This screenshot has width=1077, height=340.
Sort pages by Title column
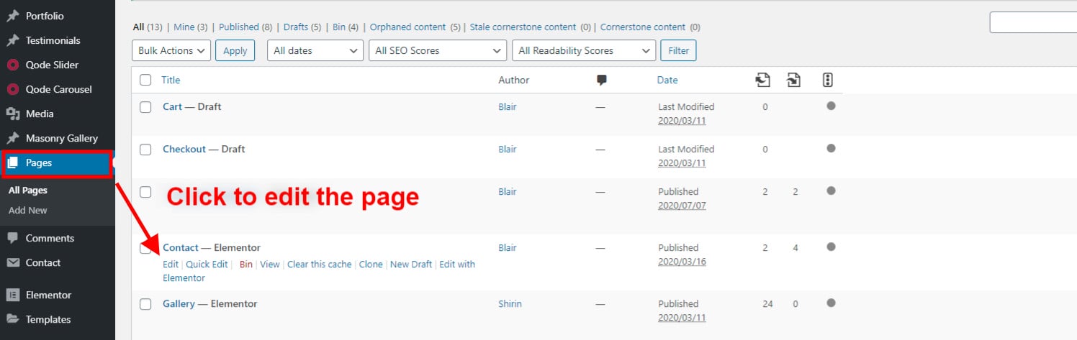[171, 80]
